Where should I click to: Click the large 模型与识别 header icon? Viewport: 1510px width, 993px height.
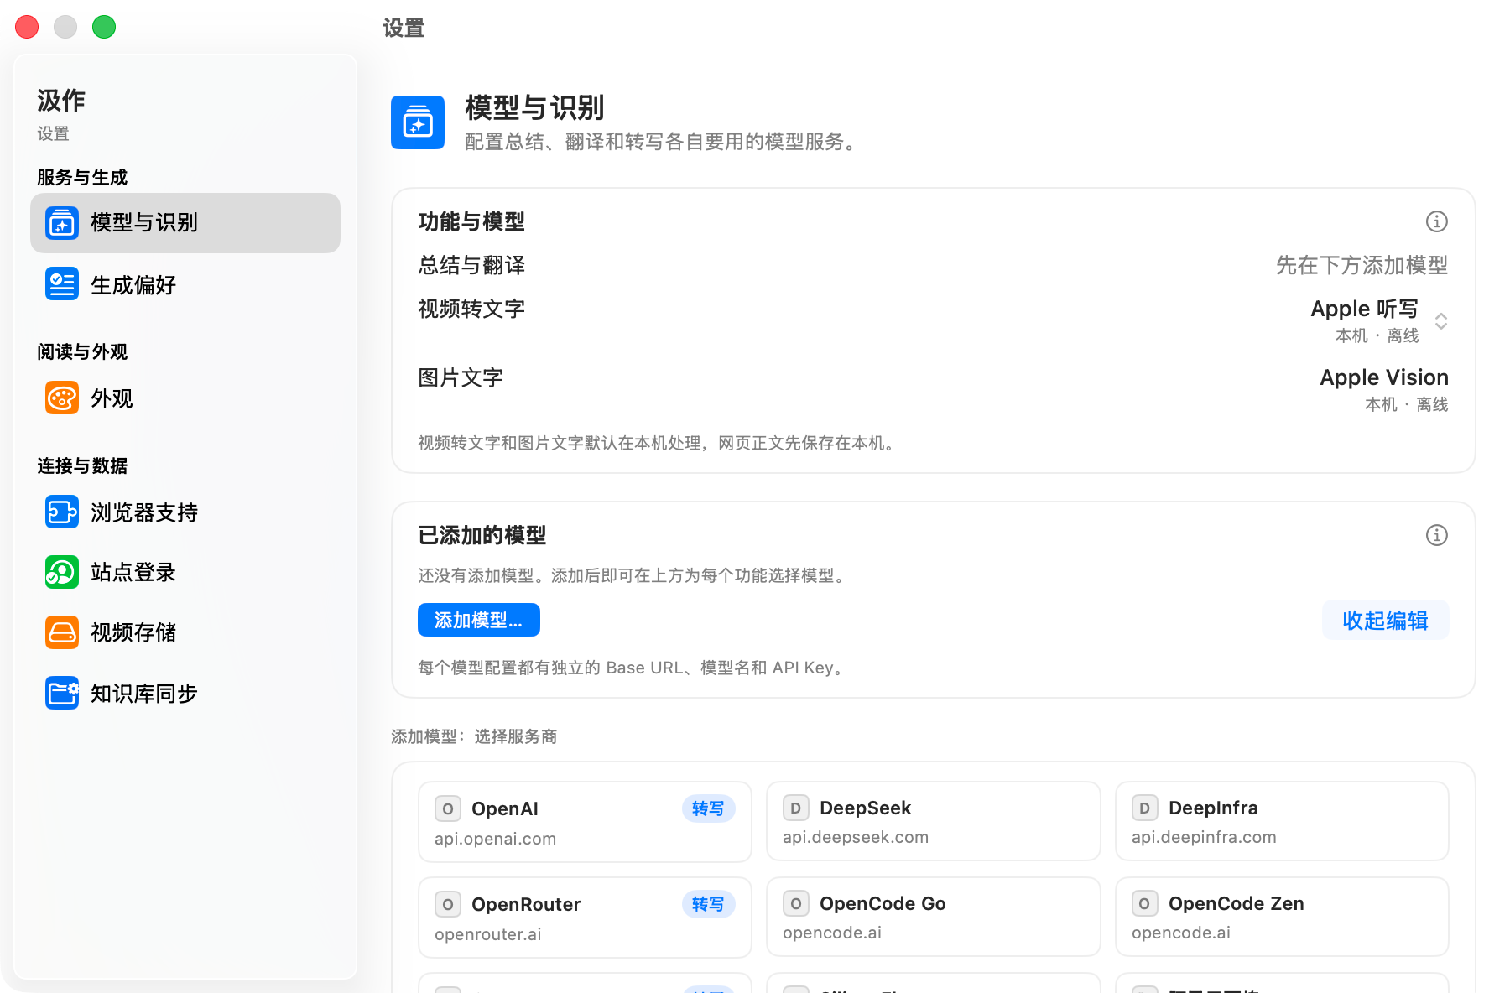click(418, 122)
